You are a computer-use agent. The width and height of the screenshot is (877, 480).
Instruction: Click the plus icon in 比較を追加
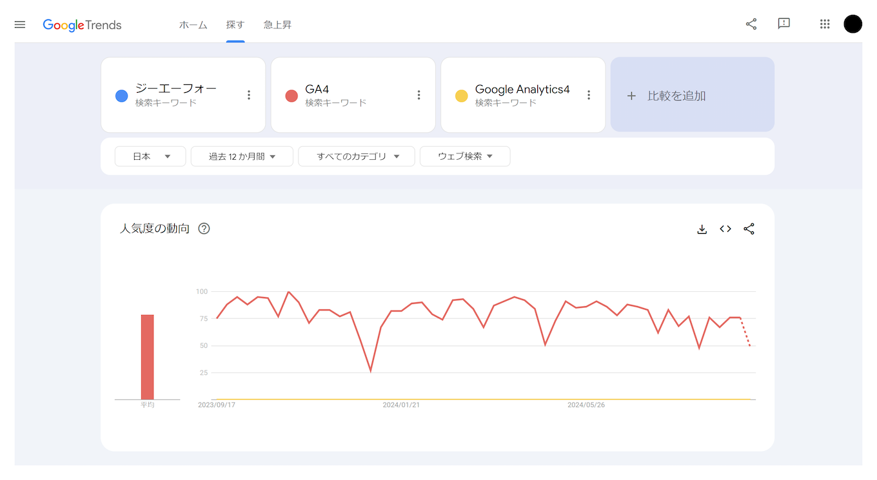(x=631, y=96)
